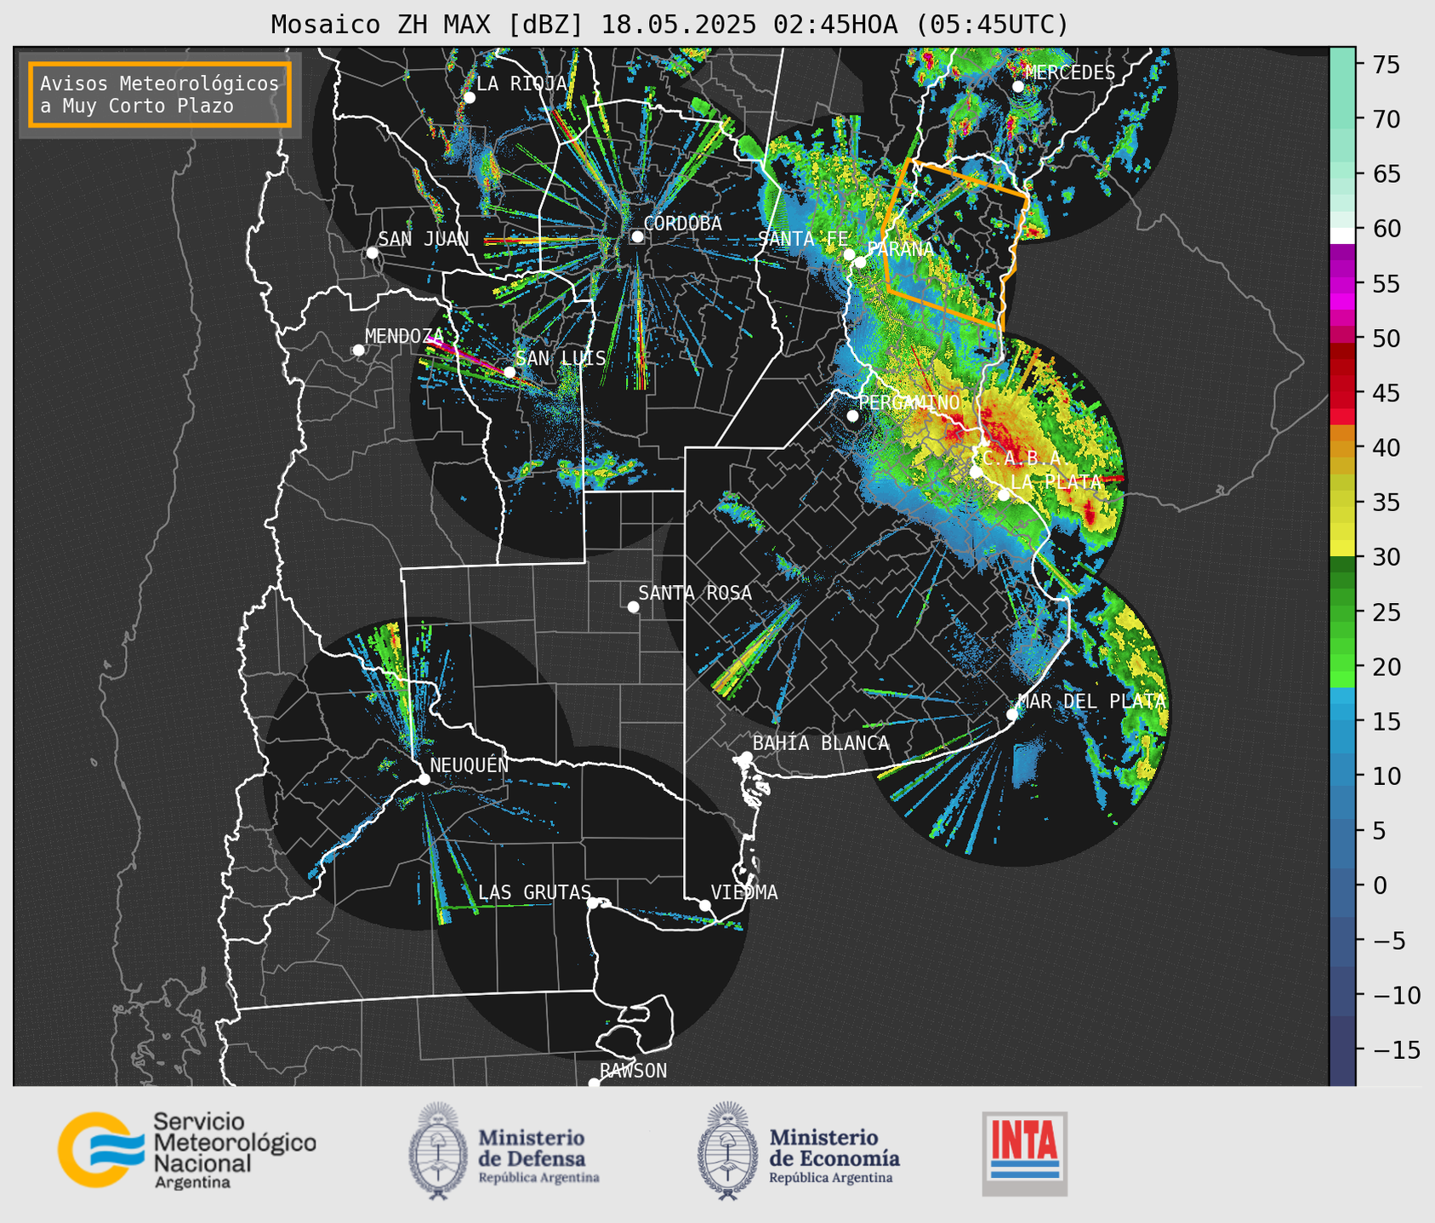The width and height of the screenshot is (1435, 1223).
Task: Click the VIEDMA city marker
Action: click(x=704, y=906)
